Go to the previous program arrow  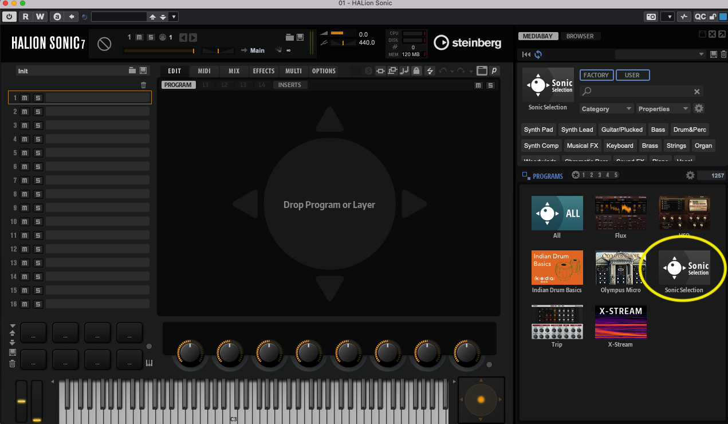tap(183, 38)
